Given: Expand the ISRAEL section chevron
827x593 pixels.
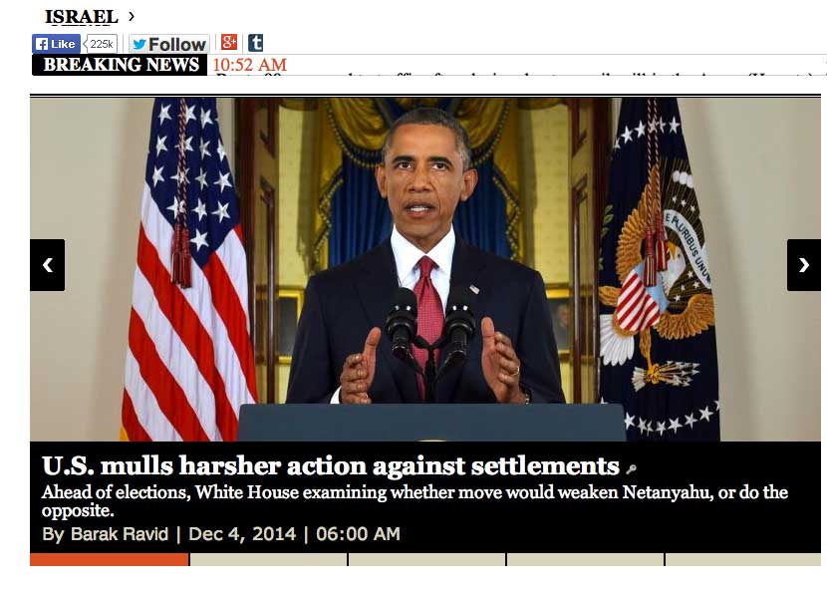Looking at the screenshot, I should coord(132,16).
